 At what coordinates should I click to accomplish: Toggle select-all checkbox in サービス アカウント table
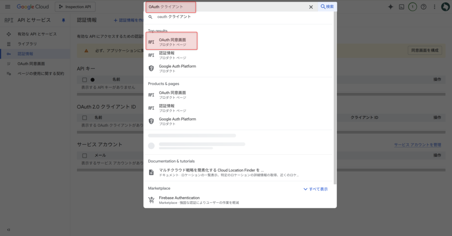click(x=85, y=156)
